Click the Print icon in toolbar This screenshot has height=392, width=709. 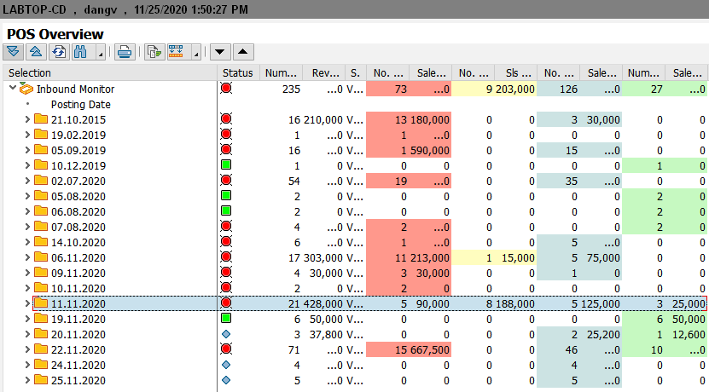click(x=125, y=52)
